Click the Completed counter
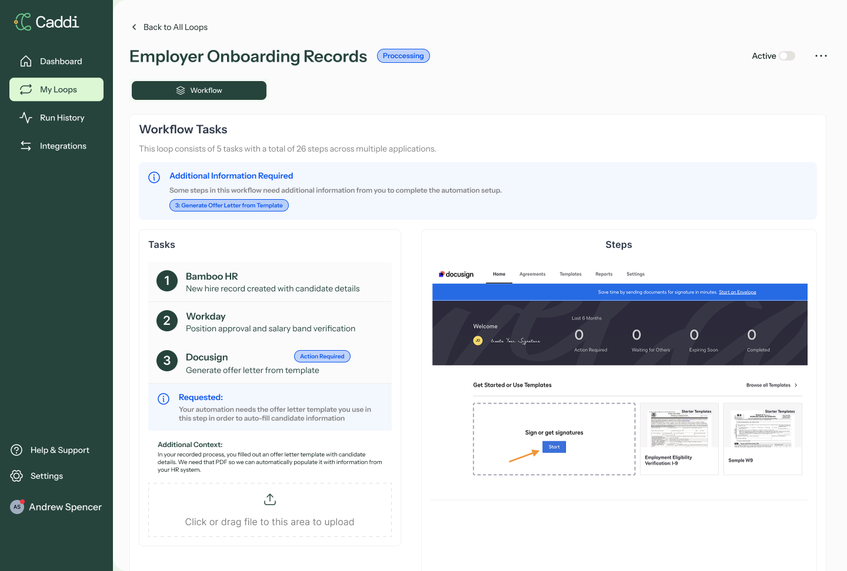Image resolution: width=847 pixels, height=571 pixels. [x=758, y=341]
